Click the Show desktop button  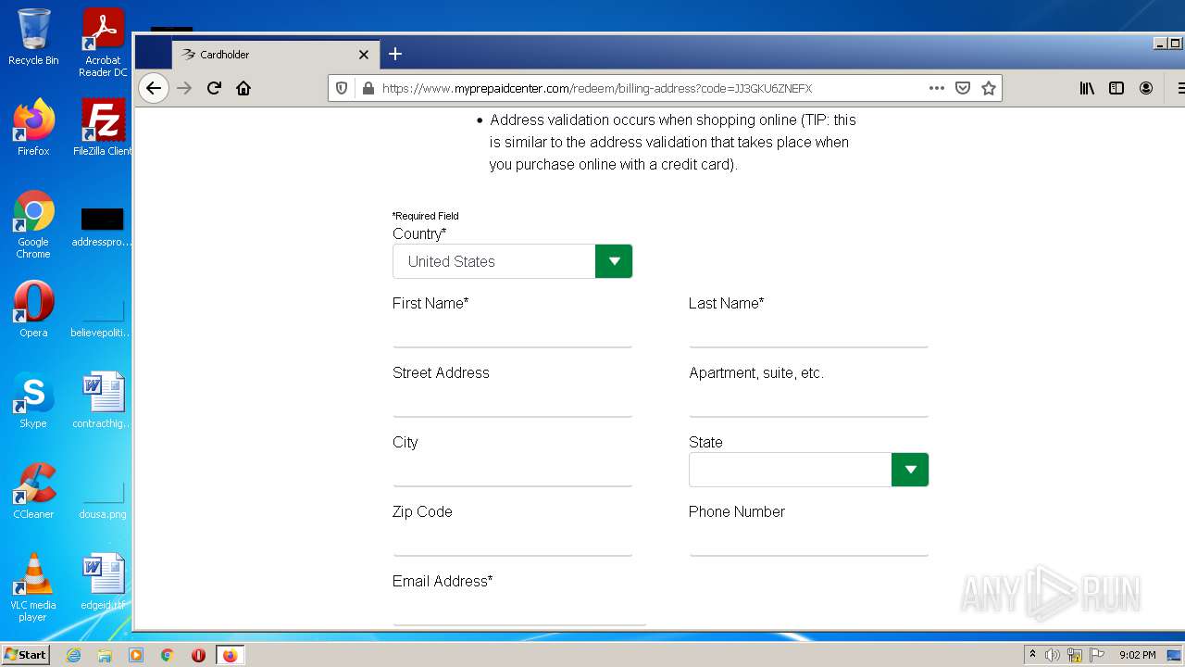pyautogui.click(x=1175, y=655)
